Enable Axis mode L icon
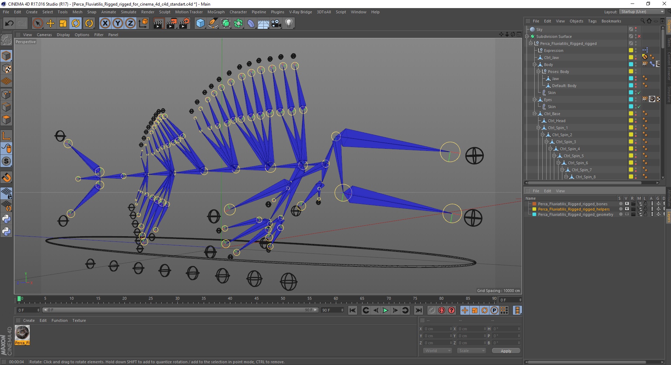Viewport: 671px width, 365px height. coord(6,135)
